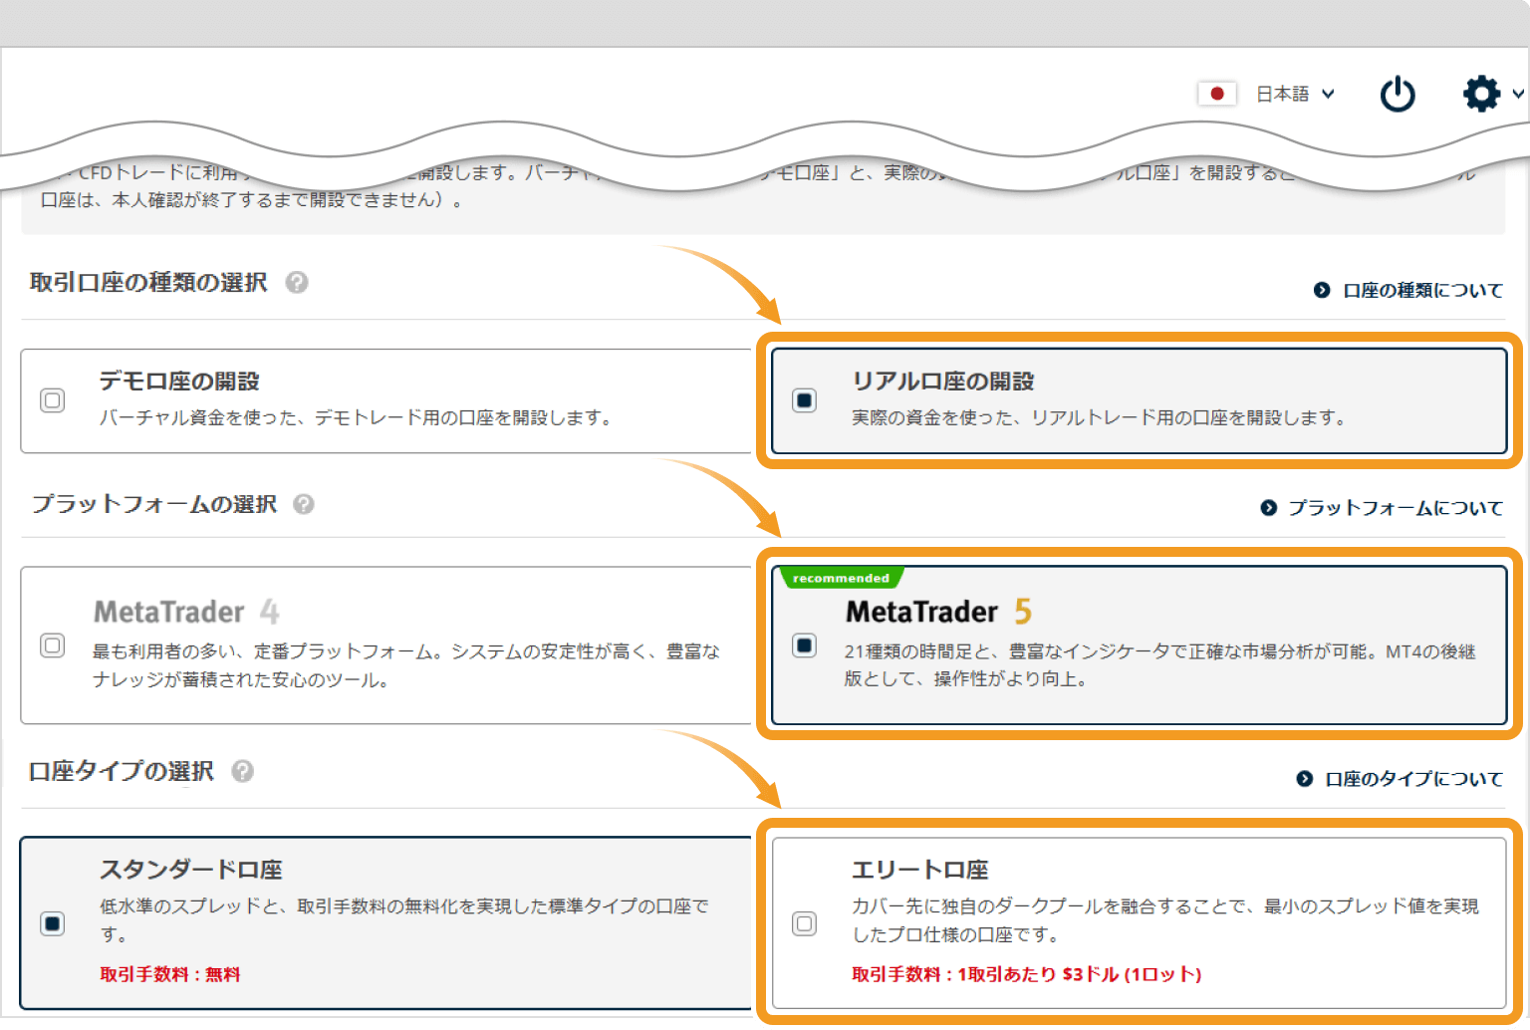
Task: Open the プラットフォームについて link
Action: click(1396, 508)
